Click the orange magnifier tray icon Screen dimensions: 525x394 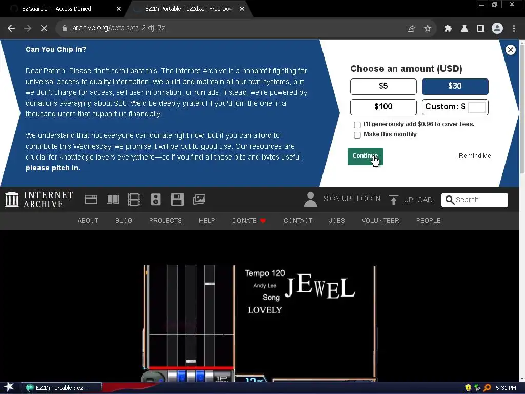pyautogui.click(x=487, y=388)
